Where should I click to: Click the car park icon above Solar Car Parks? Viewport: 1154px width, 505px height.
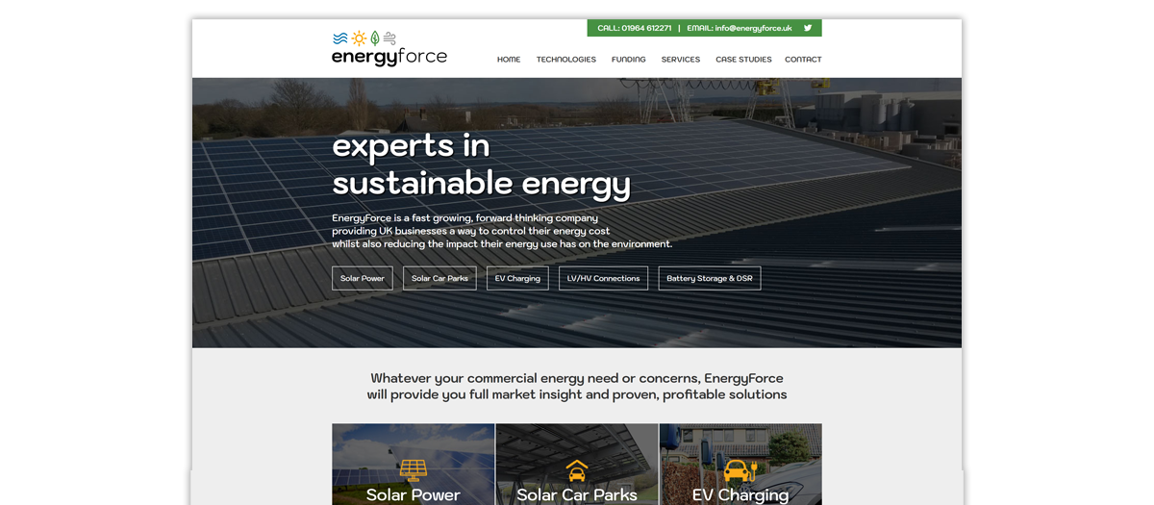point(577,469)
